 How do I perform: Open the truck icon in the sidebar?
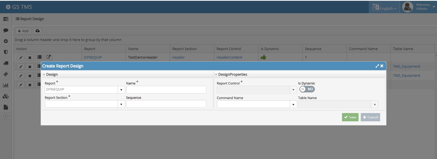pyautogui.click(x=6, y=63)
